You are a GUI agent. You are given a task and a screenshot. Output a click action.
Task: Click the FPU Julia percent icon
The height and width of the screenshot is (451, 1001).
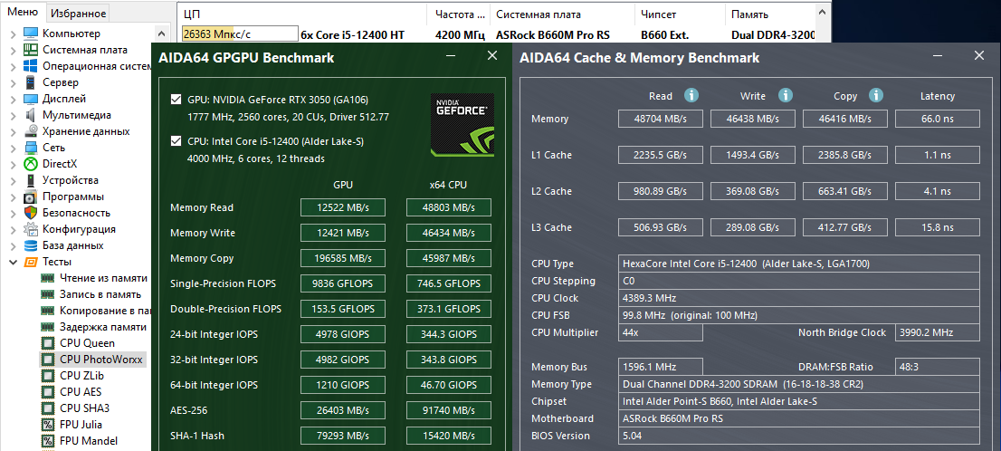pyautogui.click(x=47, y=425)
